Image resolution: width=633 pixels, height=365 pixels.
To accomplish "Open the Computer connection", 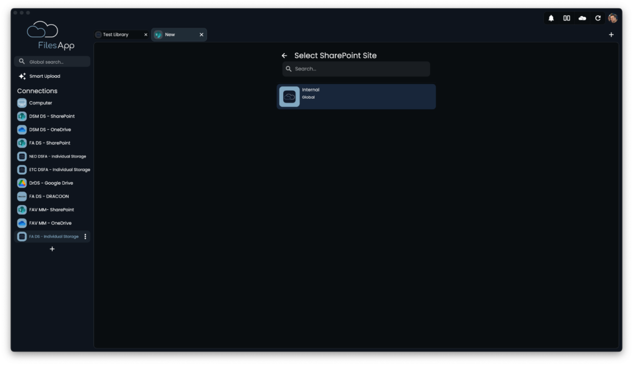I will tap(52, 103).
